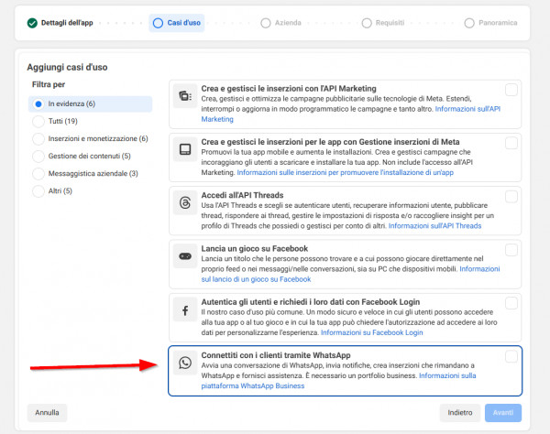Check the Connettiti con i clienti tramite WhatsApp box
The image size is (550, 434).
coord(511,355)
